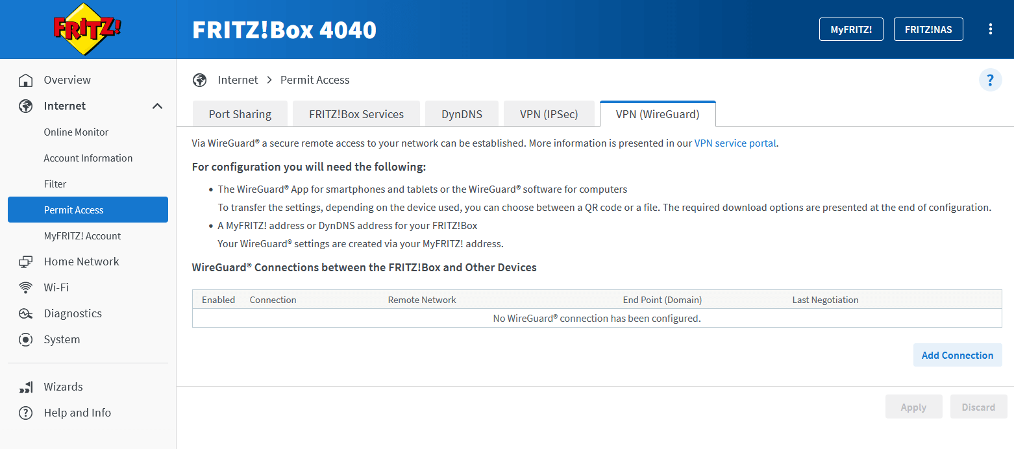Open Help and Info

pos(77,413)
